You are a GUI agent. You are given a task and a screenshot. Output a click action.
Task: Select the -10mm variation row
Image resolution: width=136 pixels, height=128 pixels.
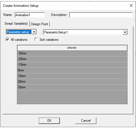72,65
